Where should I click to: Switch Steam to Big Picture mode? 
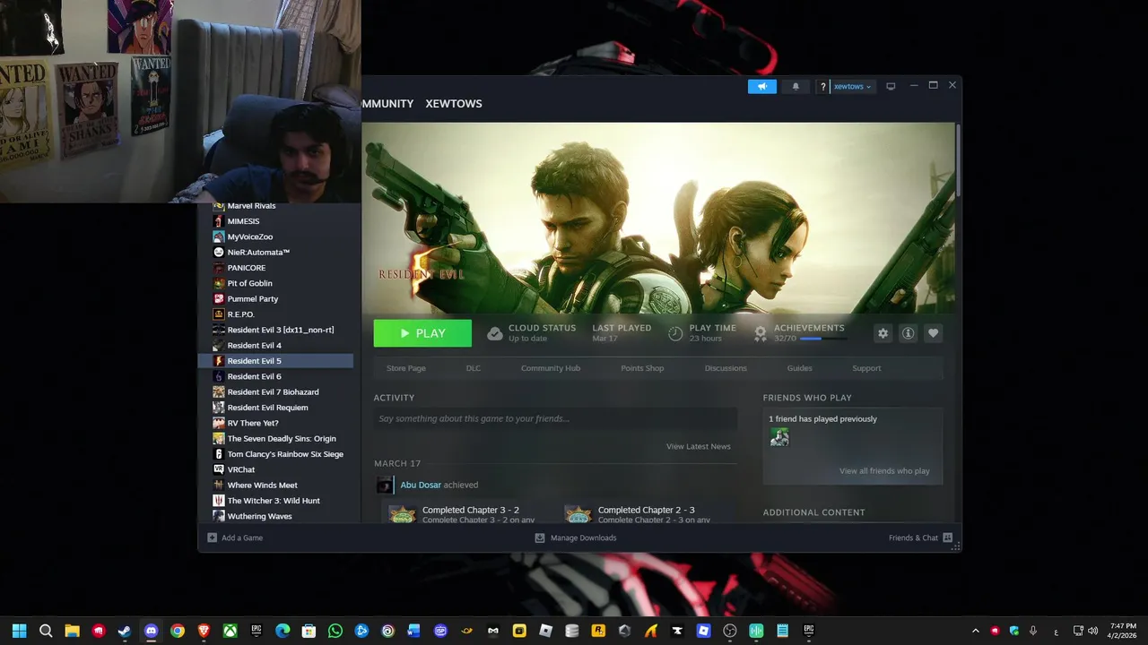pyautogui.click(x=891, y=87)
